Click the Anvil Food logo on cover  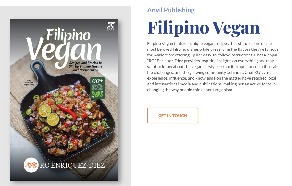(x=111, y=27)
